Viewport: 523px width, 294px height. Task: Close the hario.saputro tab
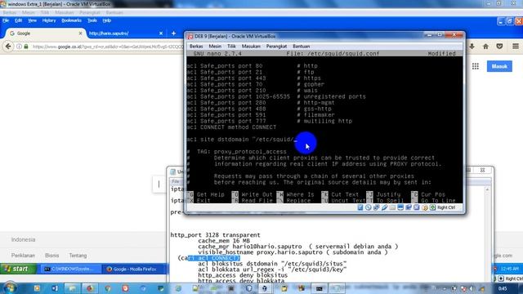pos(161,33)
